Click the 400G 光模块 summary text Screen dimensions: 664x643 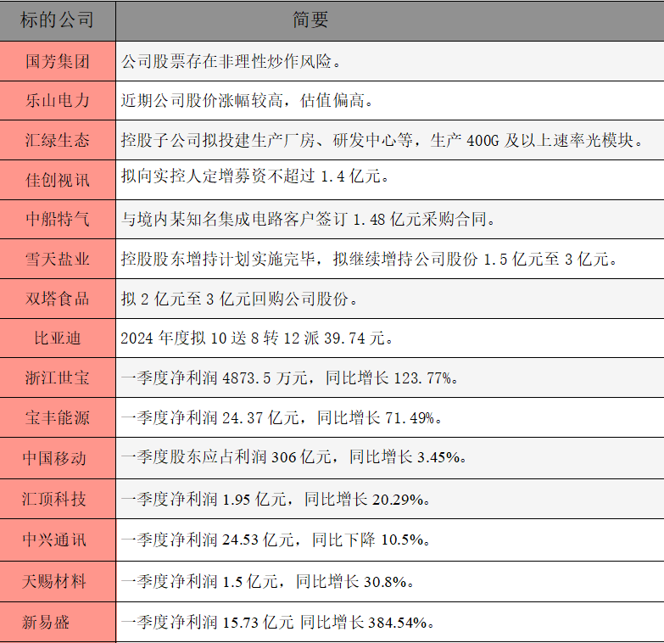(x=382, y=140)
